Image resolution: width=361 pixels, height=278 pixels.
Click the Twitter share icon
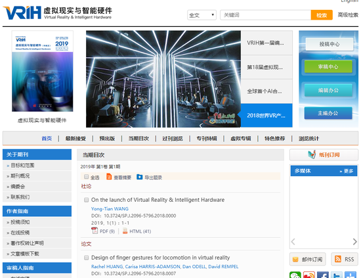[337, 275]
